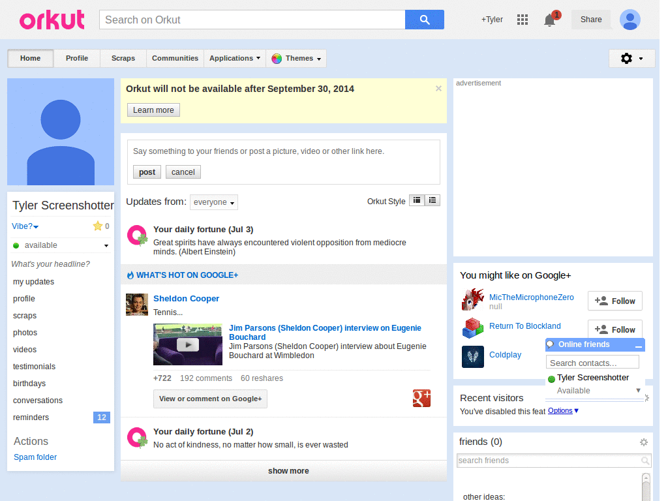The image size is (668, 501).
Task: Switch to Orkut Style detailed view icon
Action: [x=417, y=200]
